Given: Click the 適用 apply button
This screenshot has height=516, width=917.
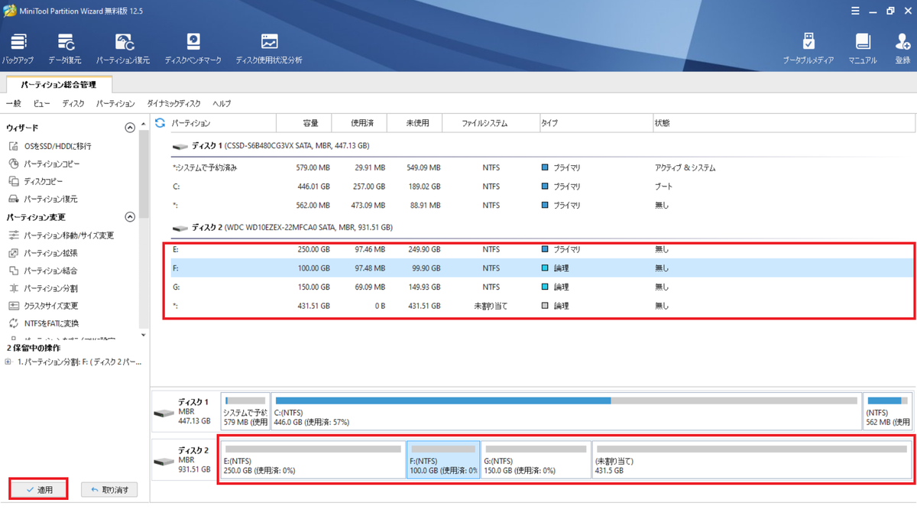Looking at the screenshot, I should (39, 490).
